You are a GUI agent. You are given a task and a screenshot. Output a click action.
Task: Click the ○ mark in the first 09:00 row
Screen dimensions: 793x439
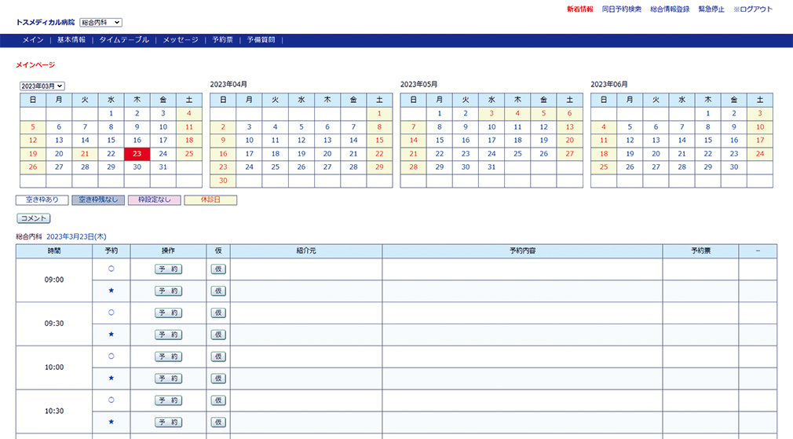(111, 269)
